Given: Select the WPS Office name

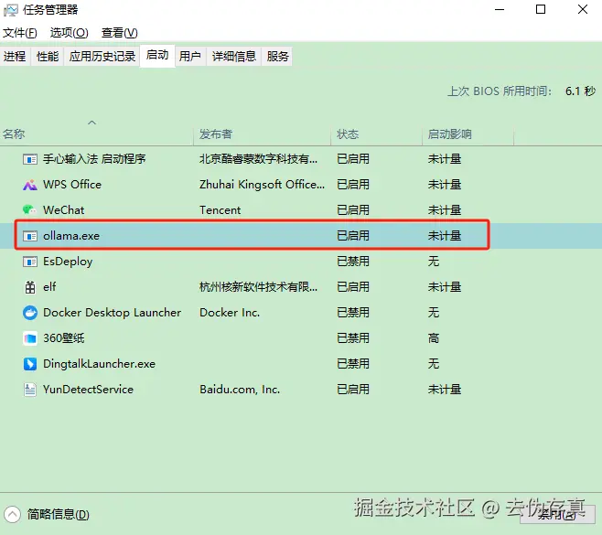Looking at the screenshot, I should [72, 185].
